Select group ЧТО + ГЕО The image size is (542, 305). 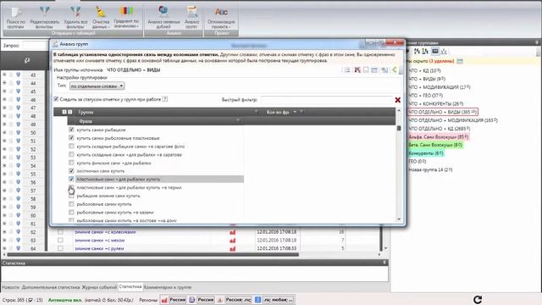pyautogui.click(x=425, y=96)
